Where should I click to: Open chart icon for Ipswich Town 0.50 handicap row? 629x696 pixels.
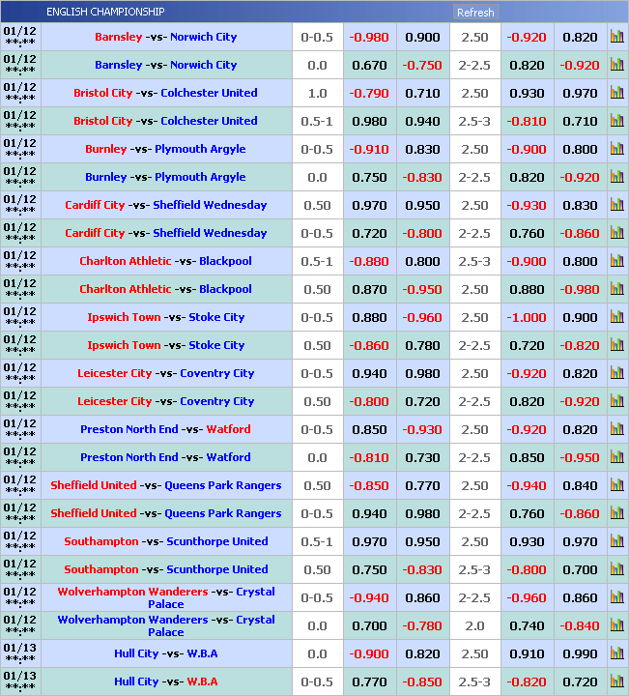coord(616,345)
